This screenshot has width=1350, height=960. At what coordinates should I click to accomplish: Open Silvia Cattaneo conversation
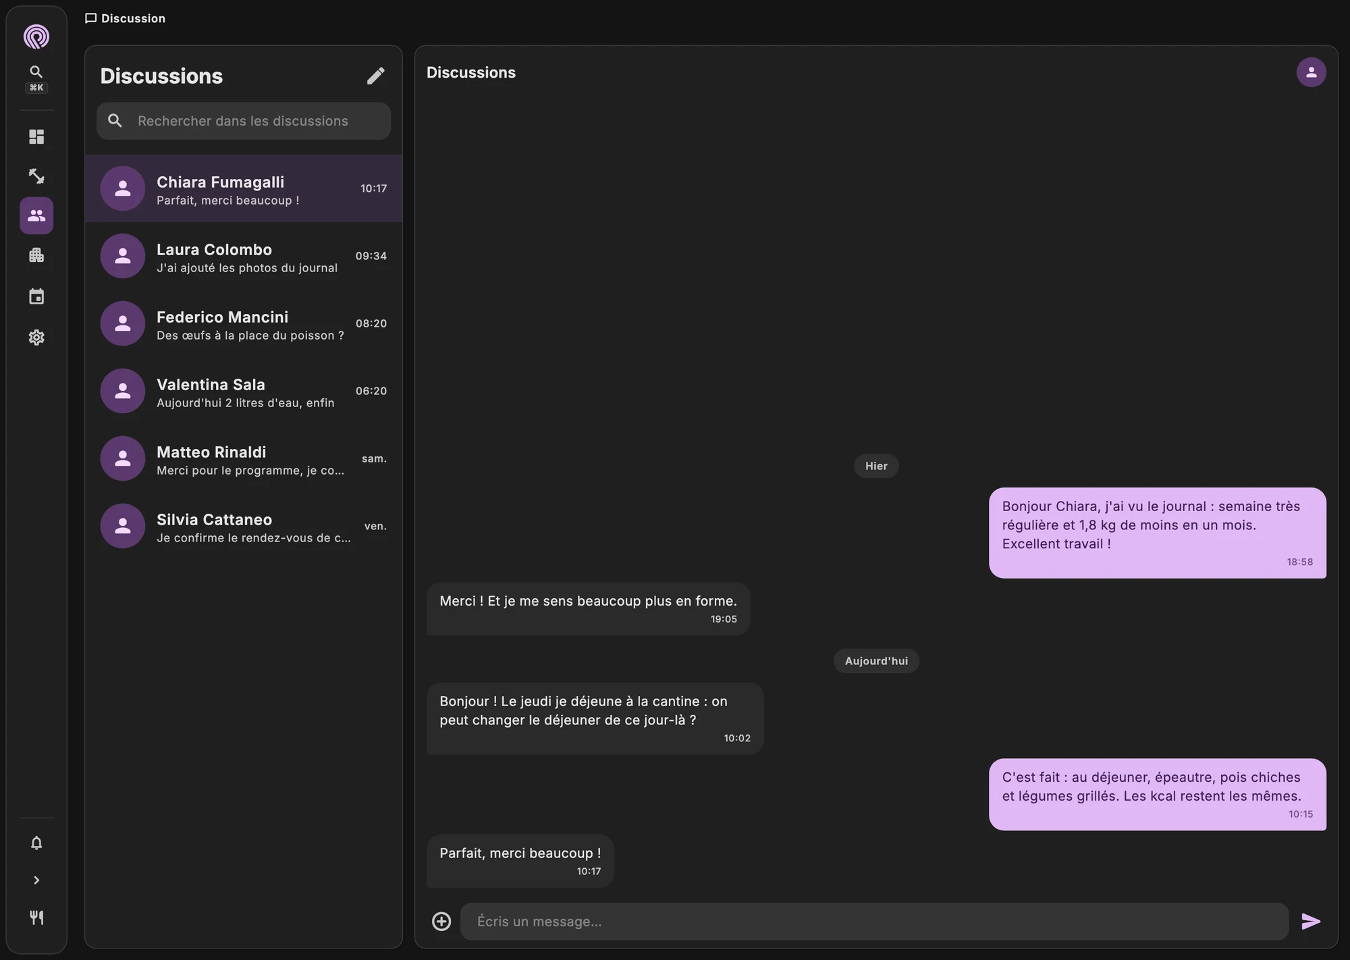(244, 526)
